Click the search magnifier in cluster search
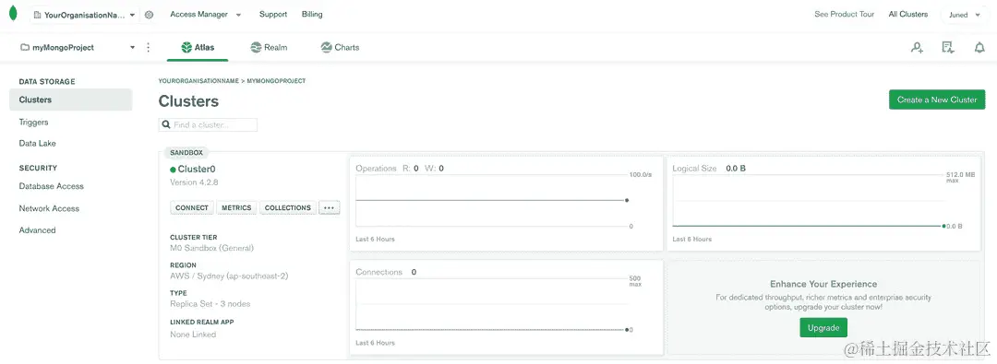The width and height of the screenshot is (997, 364). pos(166,125)
